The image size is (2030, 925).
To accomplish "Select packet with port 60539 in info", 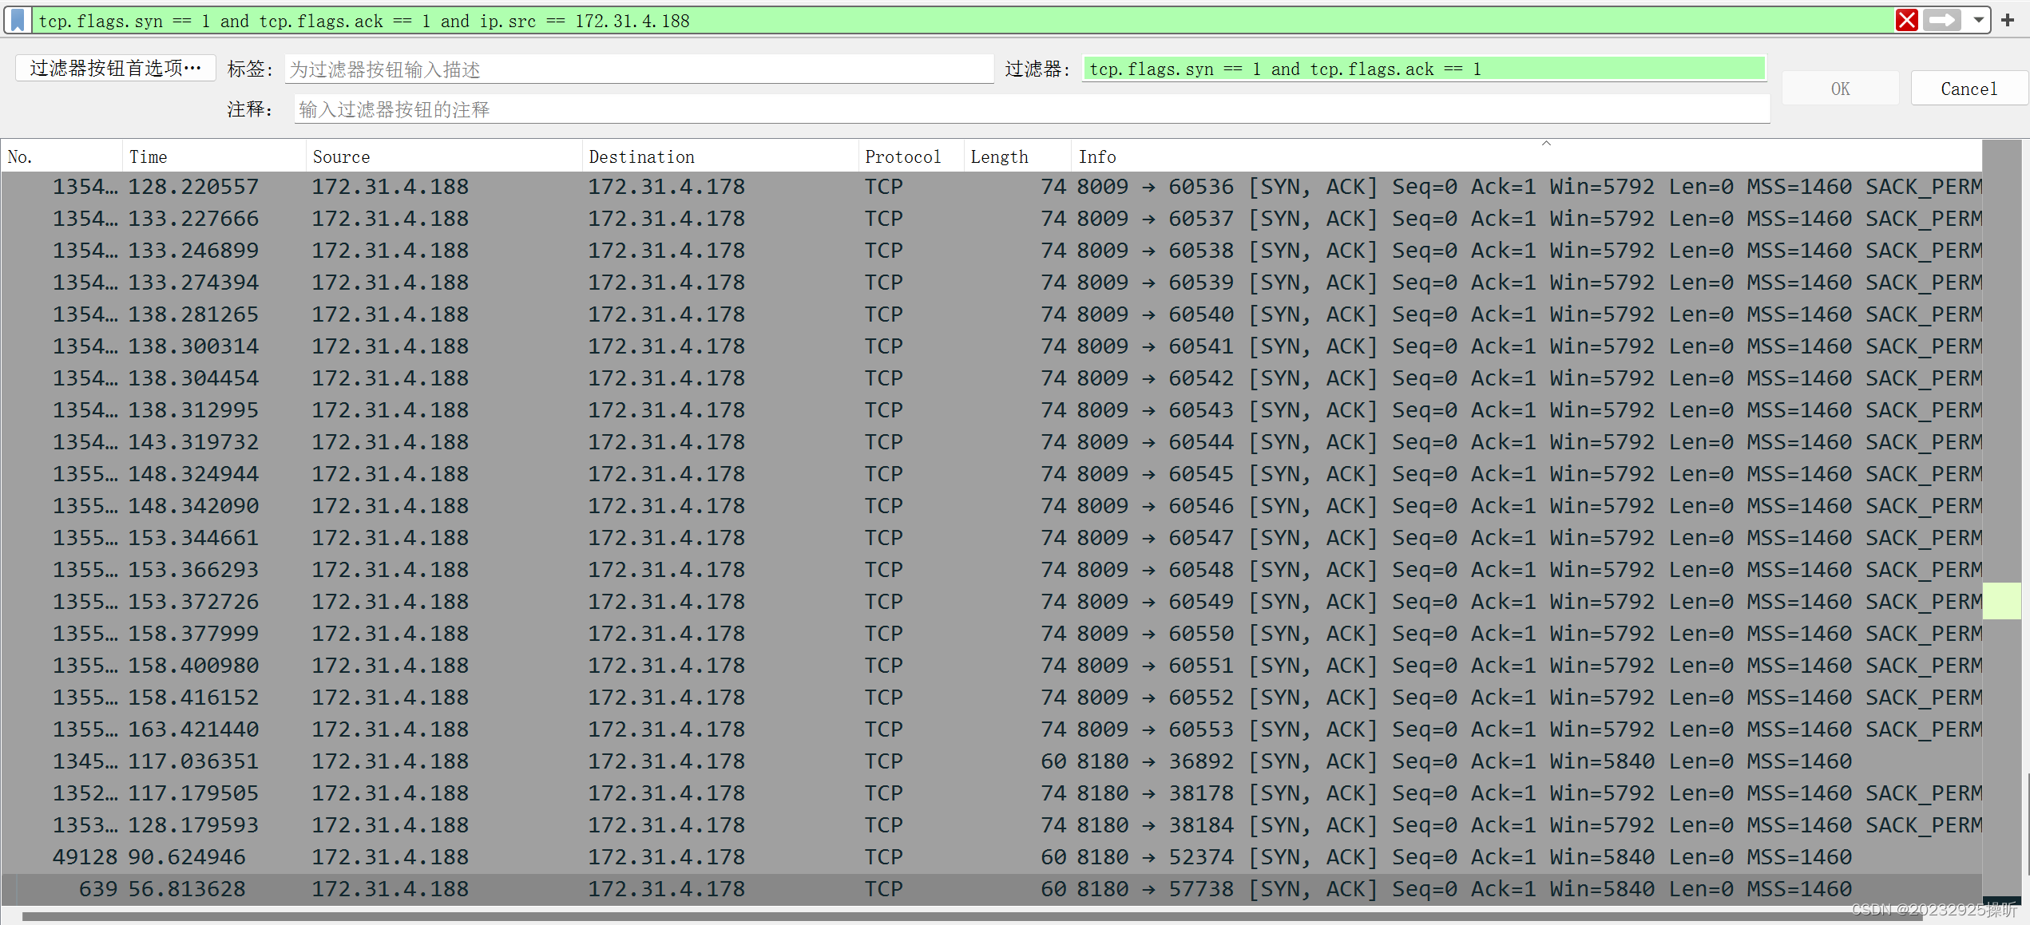I will [x=991, y=283].
